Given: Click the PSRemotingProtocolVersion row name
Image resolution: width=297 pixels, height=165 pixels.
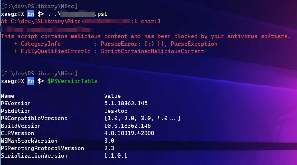Looking at the screenshot, I should coord(42,148).
